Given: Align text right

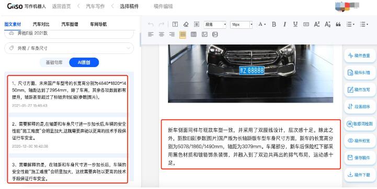Looking at the screenshot, I should click(x=172, y=35).
